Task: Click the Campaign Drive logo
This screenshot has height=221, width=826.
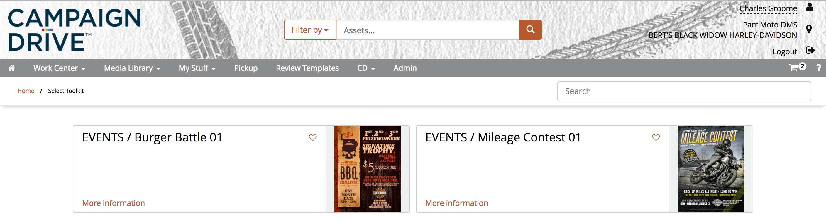Action: [x=74, y=30]
